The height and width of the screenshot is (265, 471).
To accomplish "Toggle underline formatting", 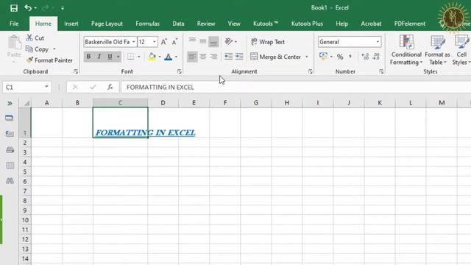I will 110,57.
